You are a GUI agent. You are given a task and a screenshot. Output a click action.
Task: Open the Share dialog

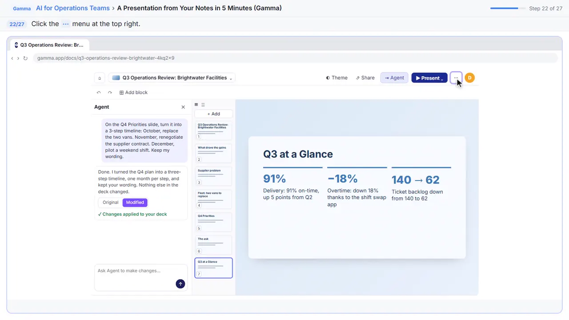365,78
